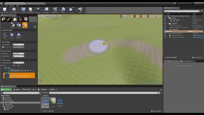Toggle scale snapping icon in viewport
Image resolution: width=204 pixels, height=115 pixels.
148,16
